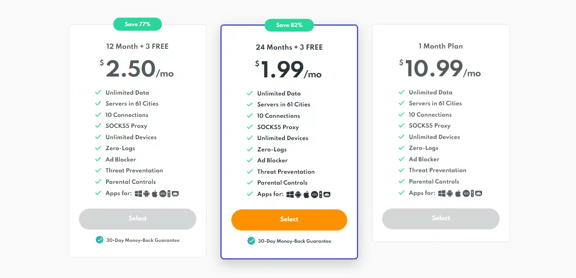Click iOS icon in 24 Months plan

[314, 194]
